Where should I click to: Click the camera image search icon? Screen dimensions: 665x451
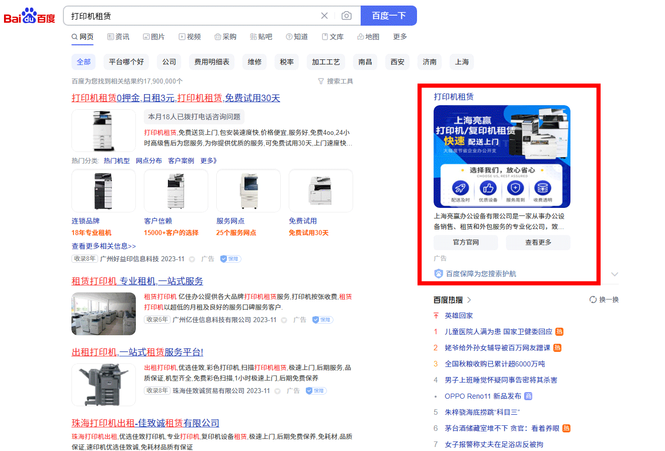coord(347,16)
